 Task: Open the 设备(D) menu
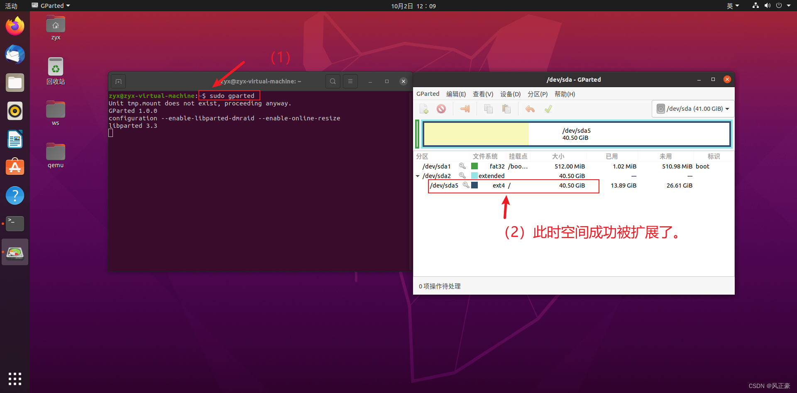[x=511, y=94]
